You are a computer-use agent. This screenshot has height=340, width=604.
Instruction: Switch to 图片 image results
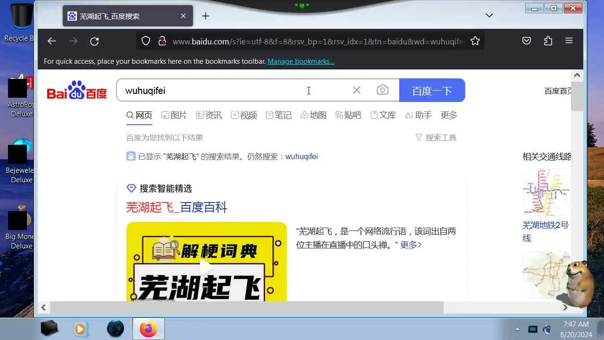point(174,115)
